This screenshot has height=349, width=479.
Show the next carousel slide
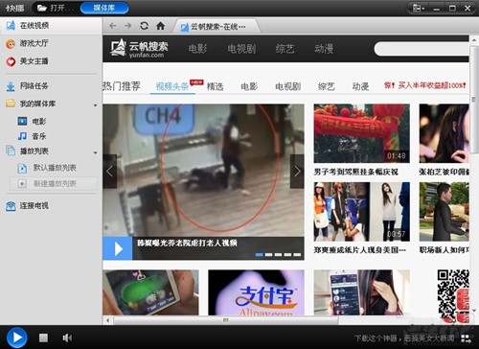pyautogui.click(x=297, y=172)
